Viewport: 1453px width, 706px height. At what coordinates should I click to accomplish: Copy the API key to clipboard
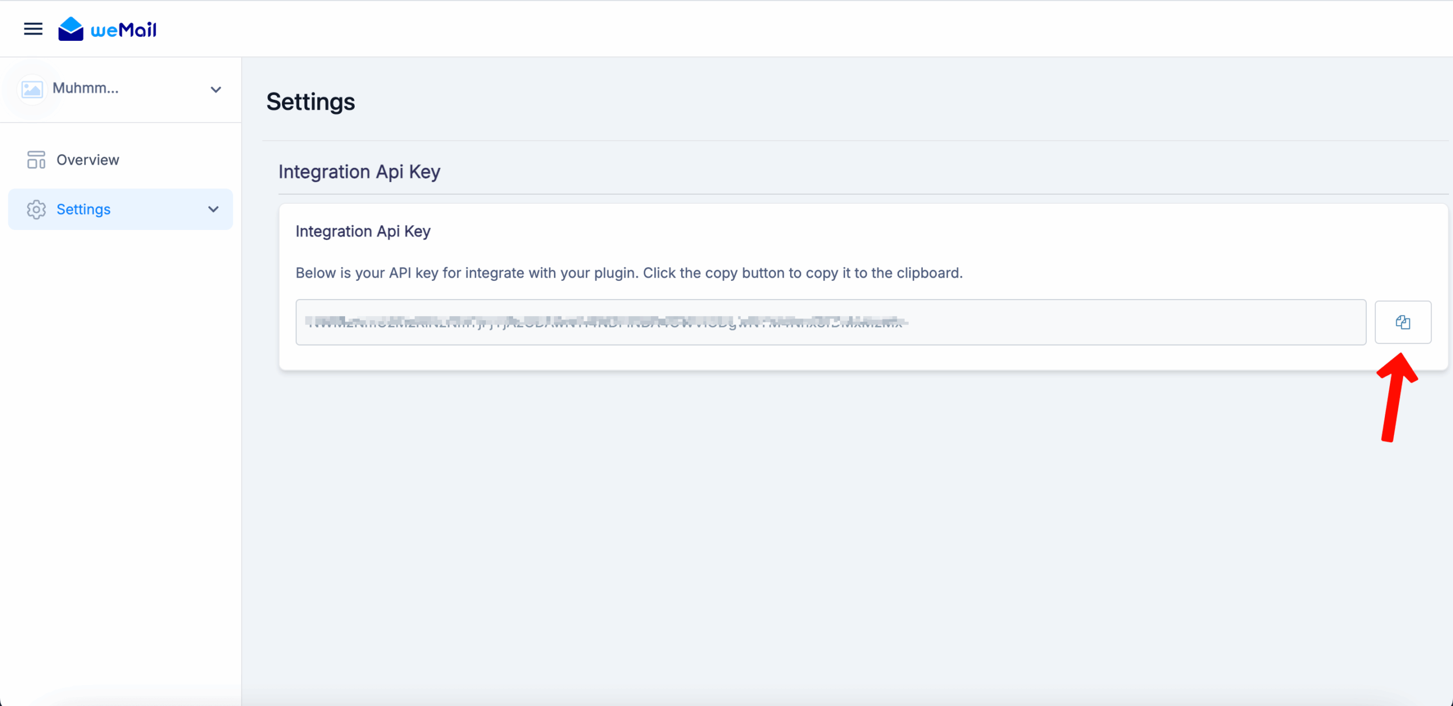tap(1402, 322)
